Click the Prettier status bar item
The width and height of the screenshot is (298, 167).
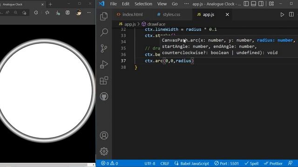click(x=273, y=164)
